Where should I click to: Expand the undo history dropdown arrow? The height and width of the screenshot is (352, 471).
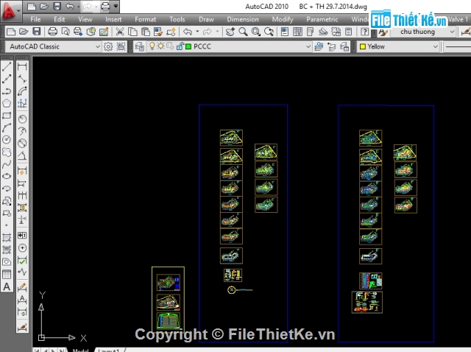(x=197, y=32)
